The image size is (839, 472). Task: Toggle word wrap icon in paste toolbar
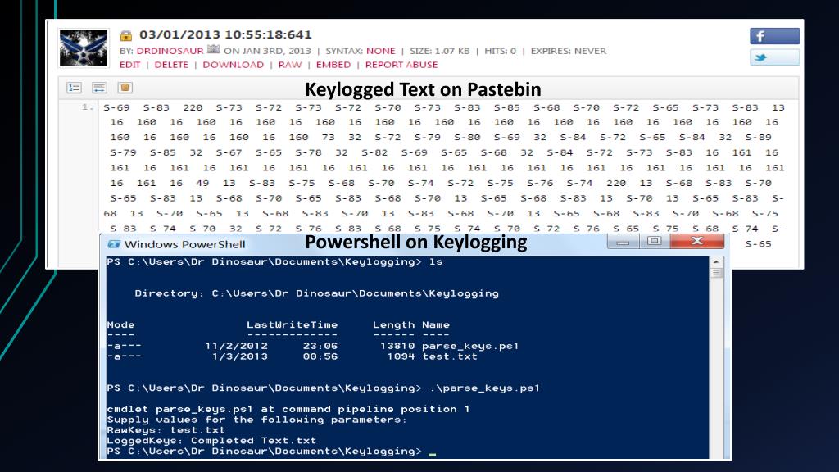point(99,88)
